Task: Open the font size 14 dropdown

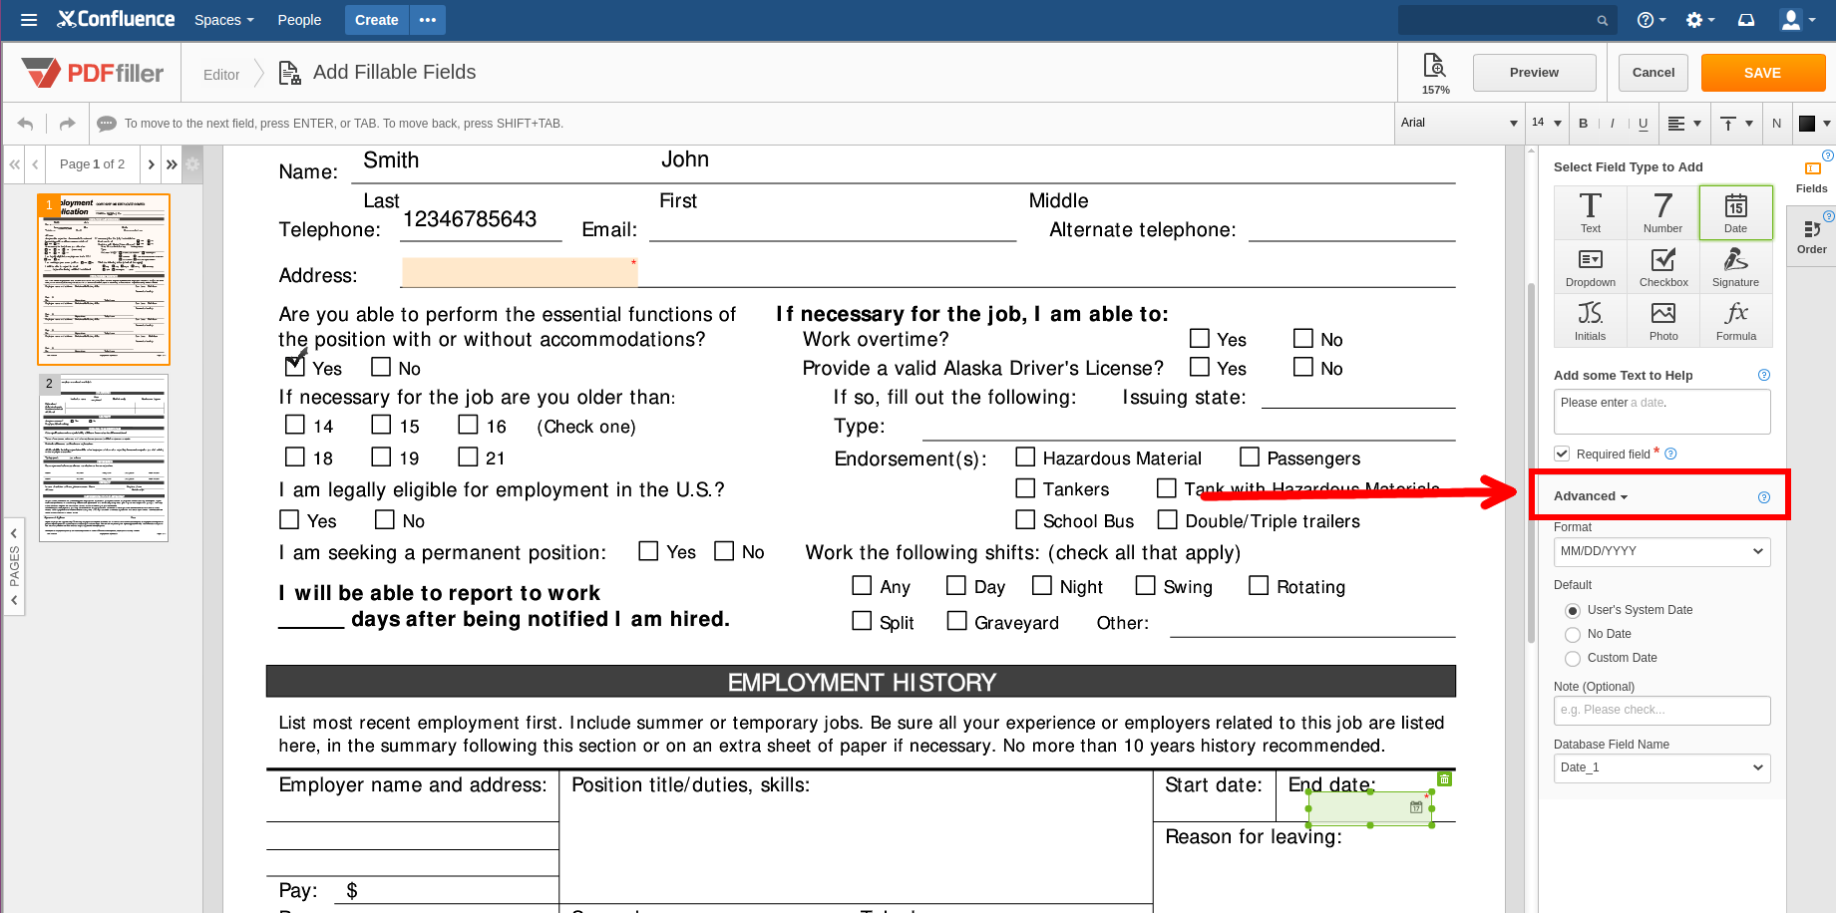Action: coord(1547,123)
